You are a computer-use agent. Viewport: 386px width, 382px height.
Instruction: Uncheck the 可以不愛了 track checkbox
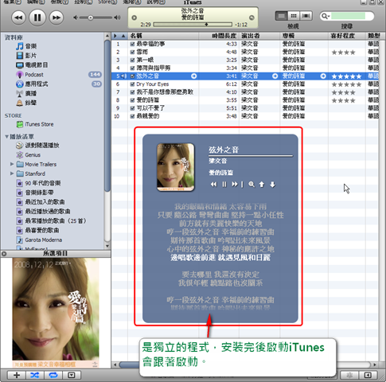click(x=132, y=108)
